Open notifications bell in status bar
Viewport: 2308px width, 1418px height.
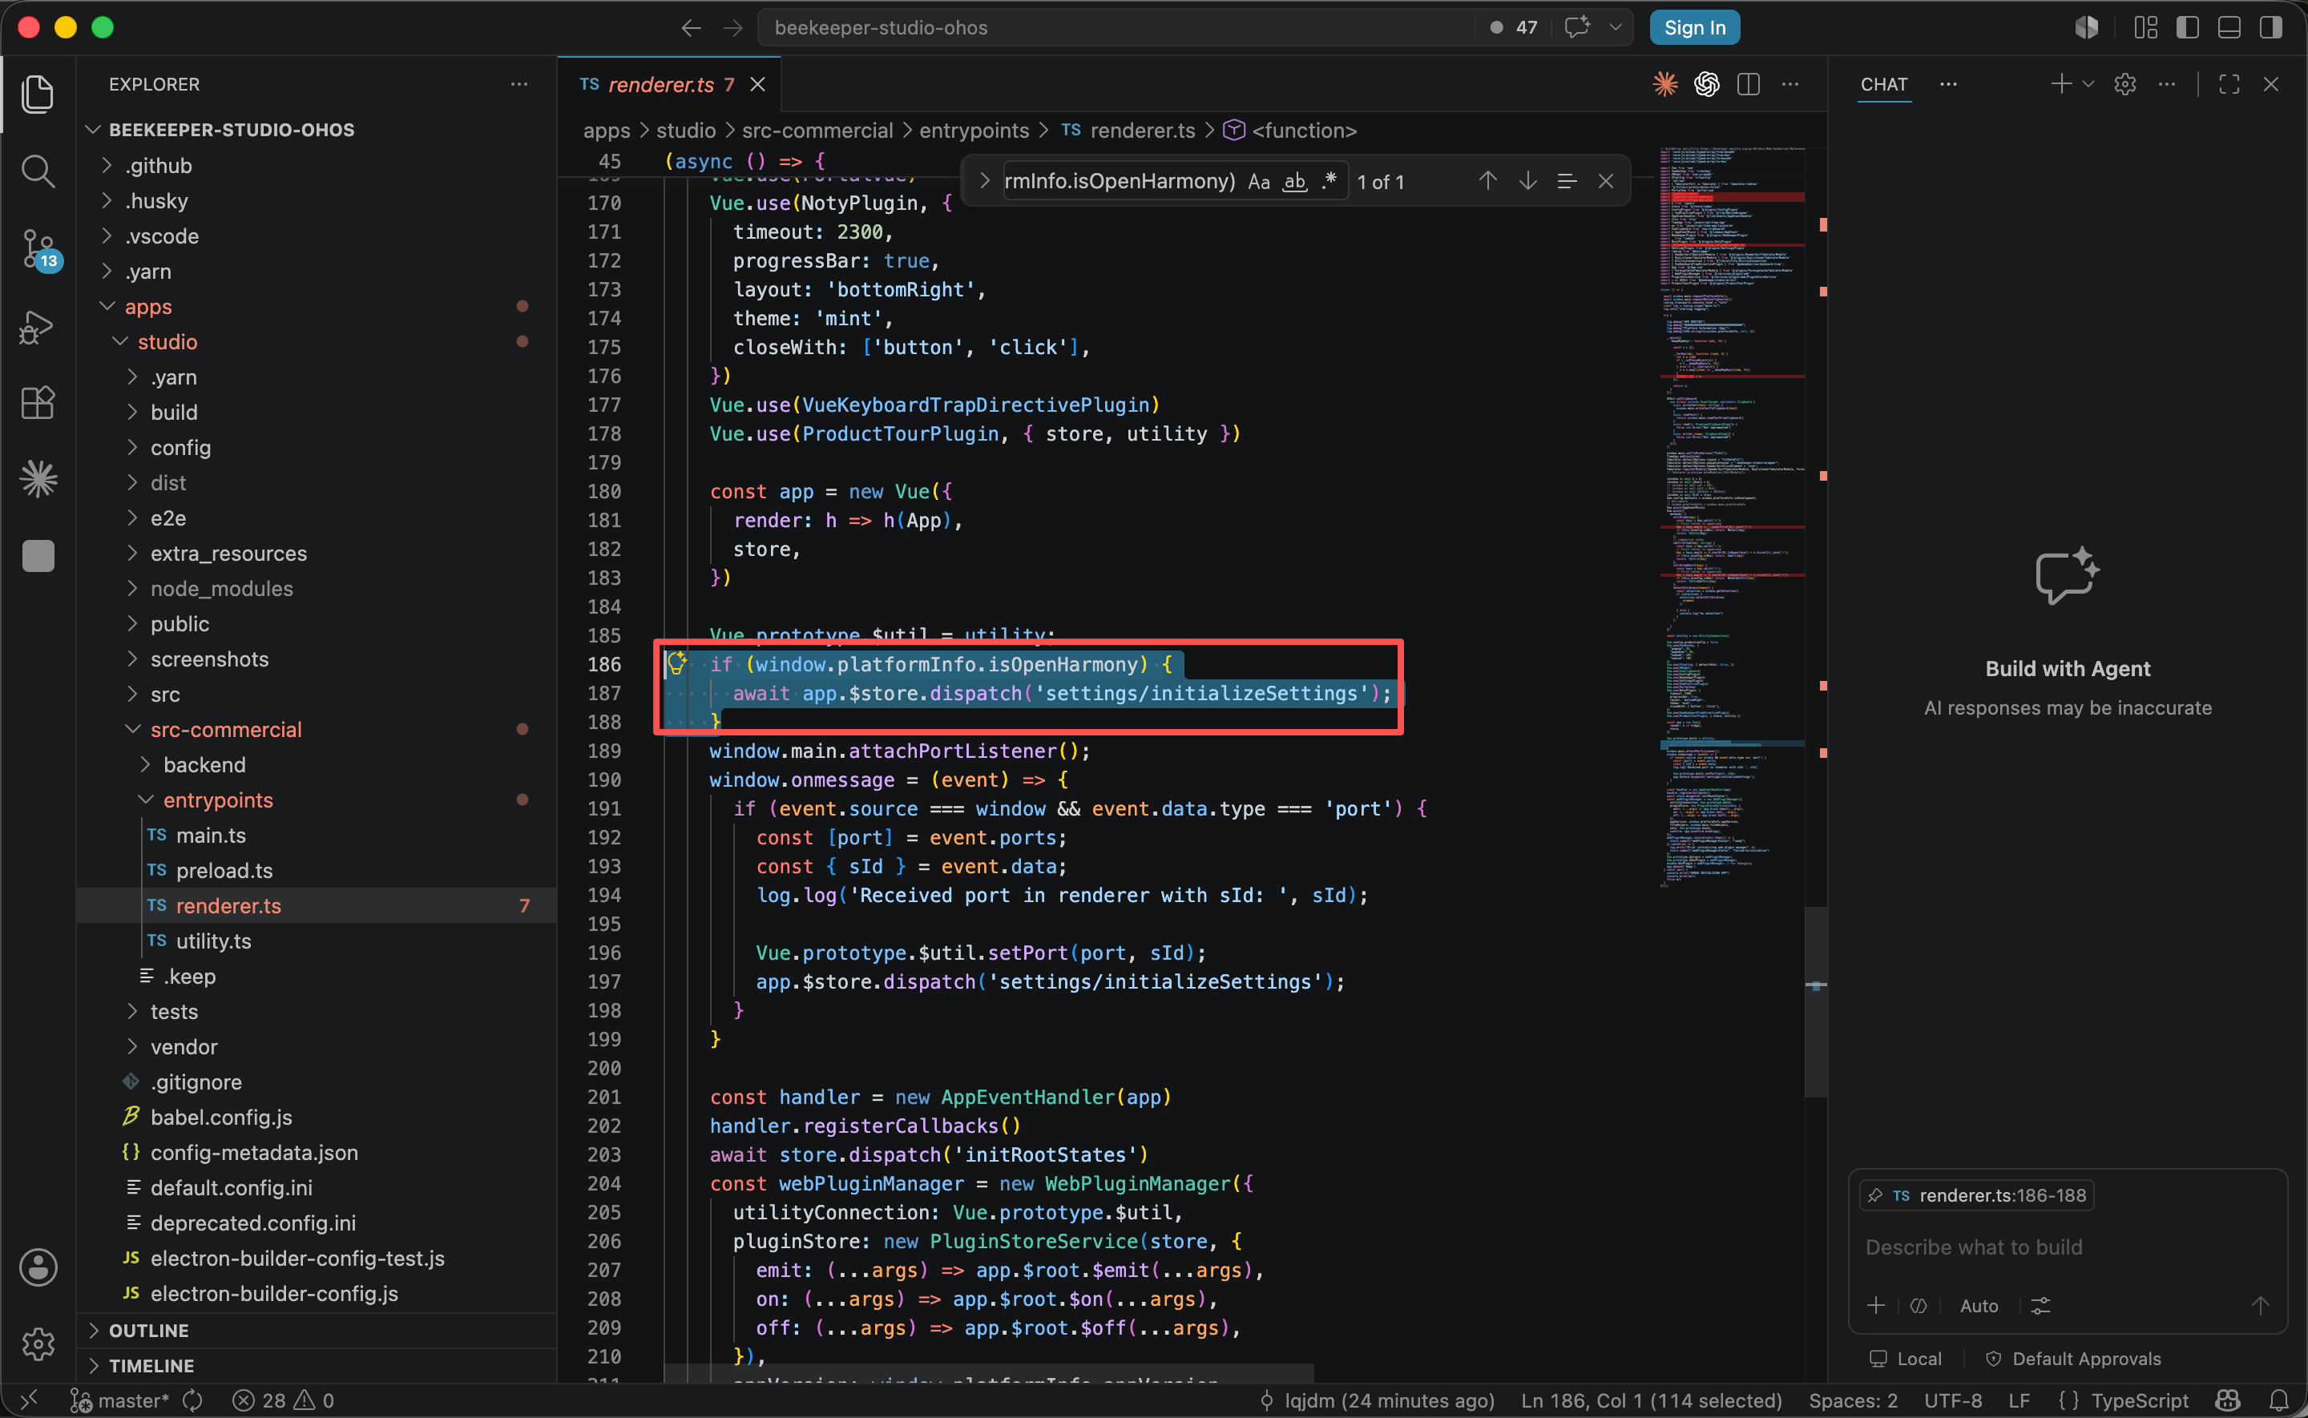(2279, 1401)
